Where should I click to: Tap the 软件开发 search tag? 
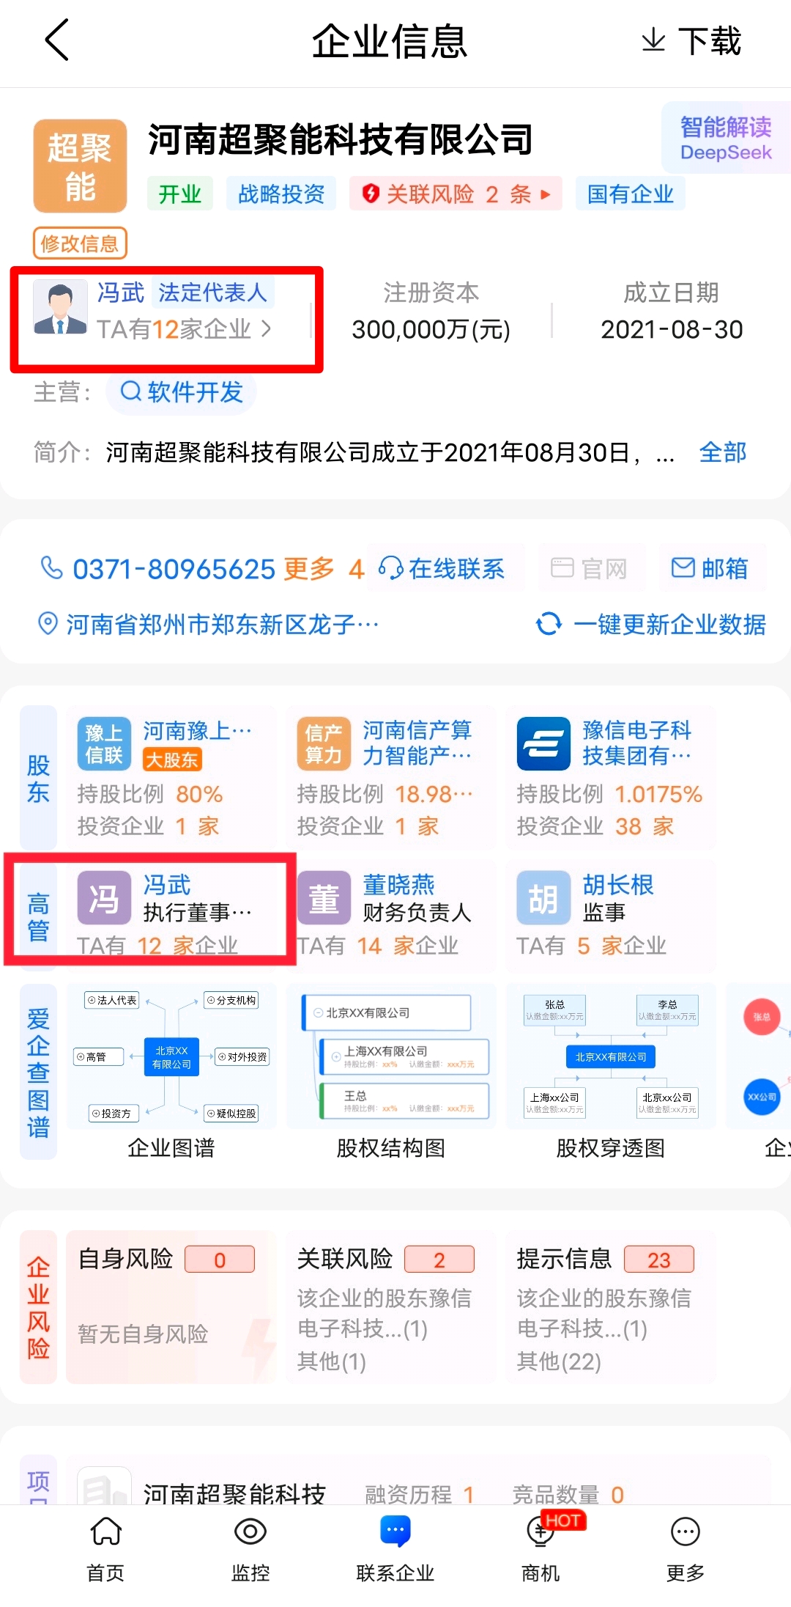coord(182,392)
